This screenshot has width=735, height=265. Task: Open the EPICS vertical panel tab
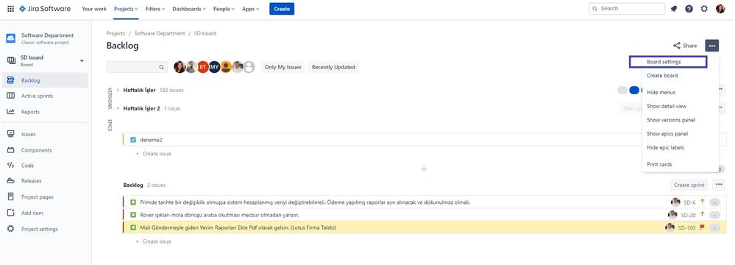(x=110, y=125)
